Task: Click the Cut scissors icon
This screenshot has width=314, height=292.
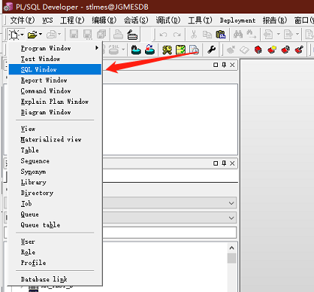Action: click(x=194, y=35)
